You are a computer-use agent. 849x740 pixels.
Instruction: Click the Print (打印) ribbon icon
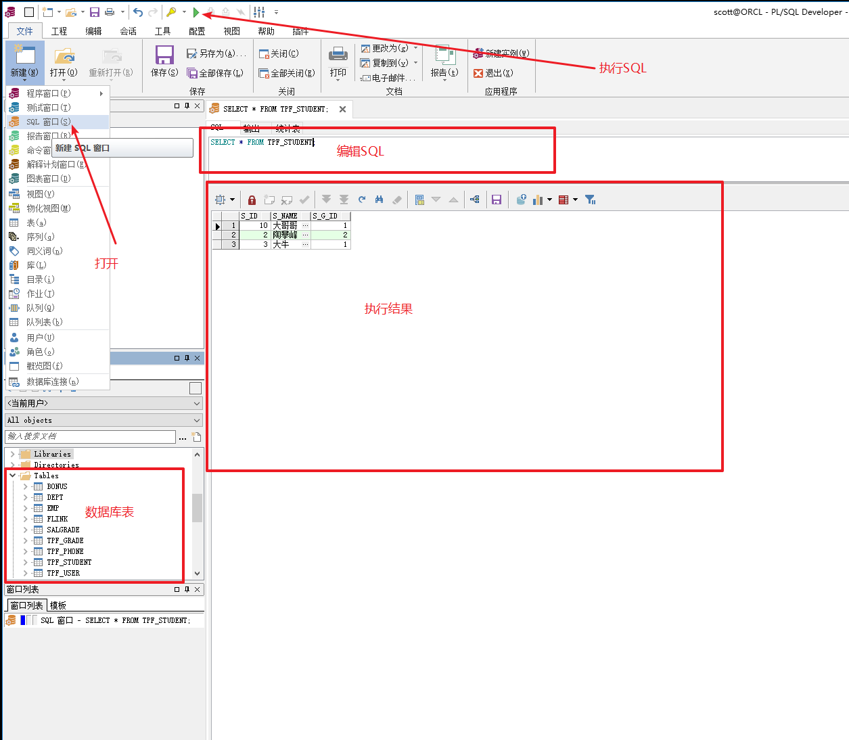point(338,54)
